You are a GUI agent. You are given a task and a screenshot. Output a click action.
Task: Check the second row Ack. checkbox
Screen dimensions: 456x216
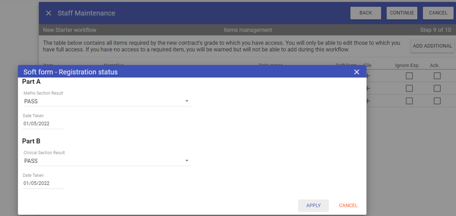coord(437,88)
